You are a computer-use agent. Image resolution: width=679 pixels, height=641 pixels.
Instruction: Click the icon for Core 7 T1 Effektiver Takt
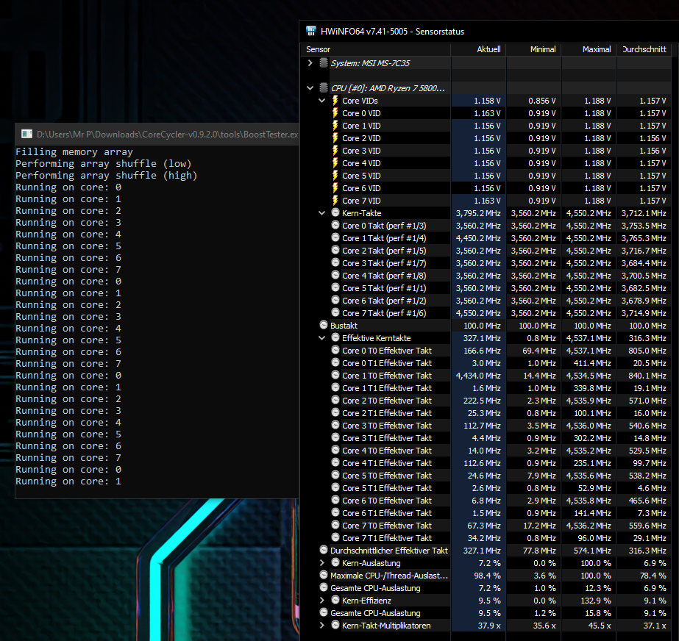coord(335,537)
